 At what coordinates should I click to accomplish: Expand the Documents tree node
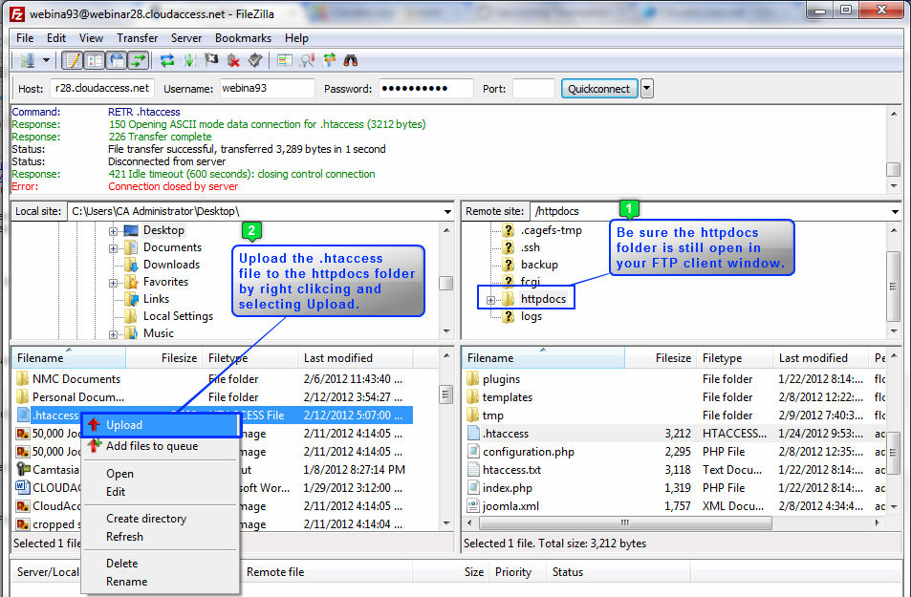pos(113,248)
